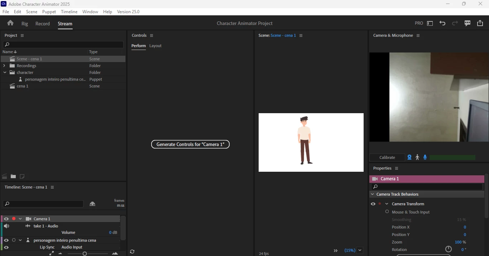Switch to Layout tab in Controls panel
This screenshot has height=256, width=489.
click(x=155, y=46)
